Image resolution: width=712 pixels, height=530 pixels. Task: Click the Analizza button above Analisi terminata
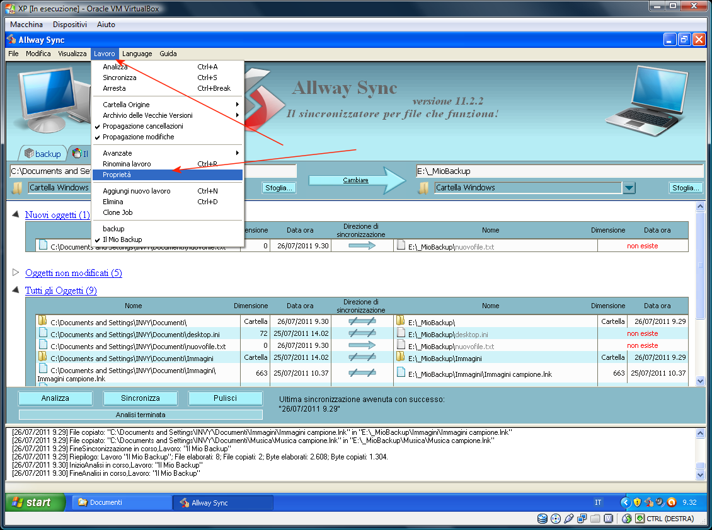pos(55,398)
